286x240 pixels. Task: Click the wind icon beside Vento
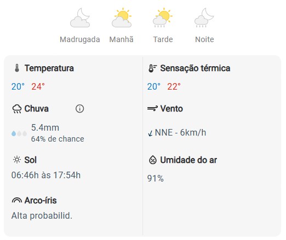pyautogui.click(x=152, y=108)
